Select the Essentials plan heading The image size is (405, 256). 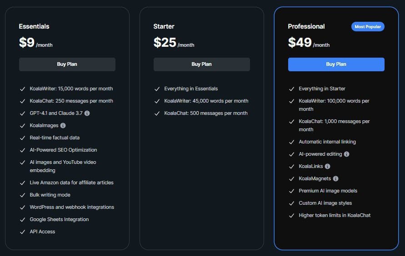[x=34, y=26]
